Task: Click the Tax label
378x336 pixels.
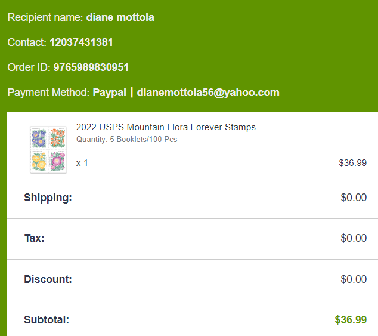Action: pos(34,238)
